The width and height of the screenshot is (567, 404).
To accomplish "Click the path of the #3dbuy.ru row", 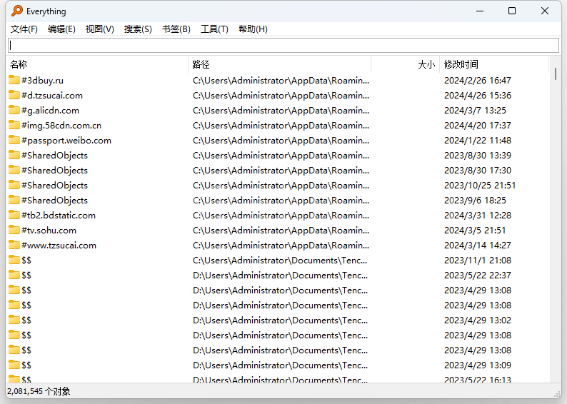I will click(281, 80).
